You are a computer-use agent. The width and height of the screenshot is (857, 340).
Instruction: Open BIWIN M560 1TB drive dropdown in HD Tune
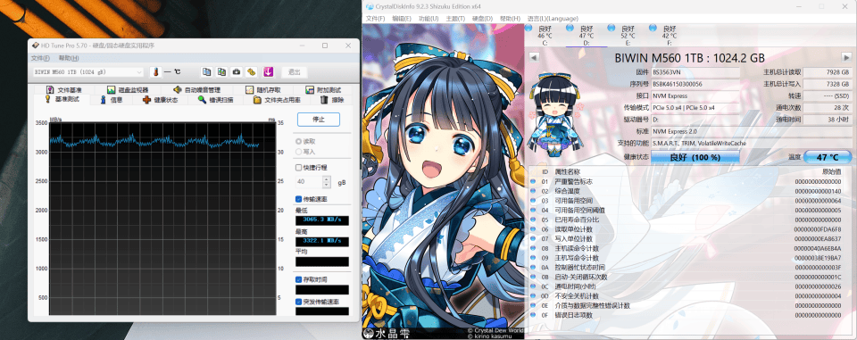point(87,72)
